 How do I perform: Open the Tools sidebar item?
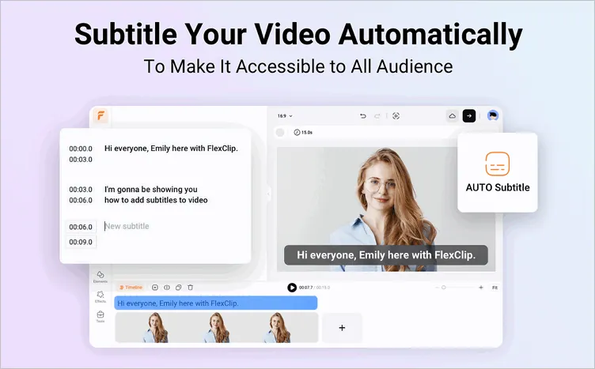[x=100, y=316]
